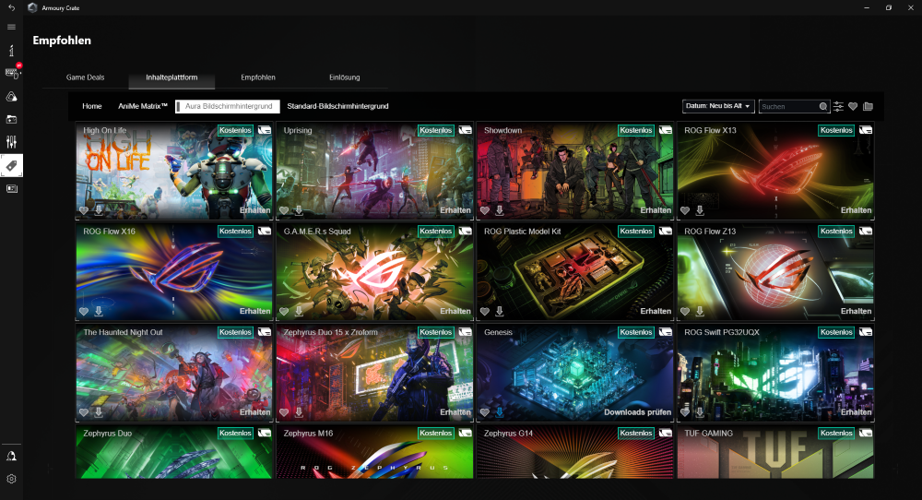Image resolution: width=922 pixels, height=500 pixels.
Task: Click Downloads prüfen on Genesis card
Action: pyautogui.click(x=637, y=412)
